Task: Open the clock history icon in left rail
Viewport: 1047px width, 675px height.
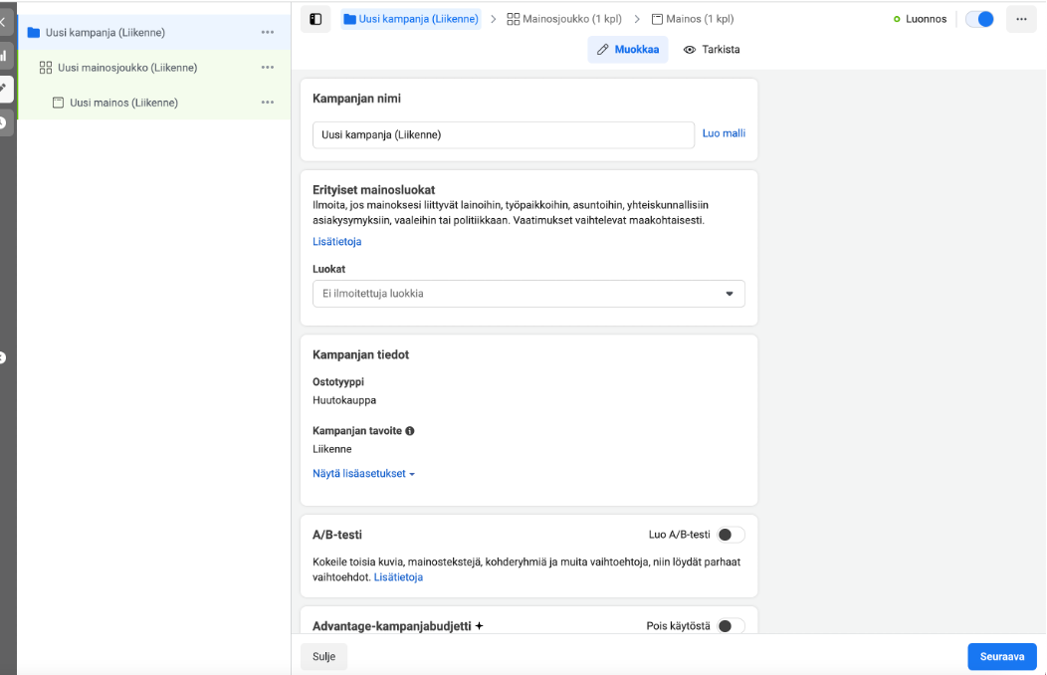Action: (x=4, y=122)
